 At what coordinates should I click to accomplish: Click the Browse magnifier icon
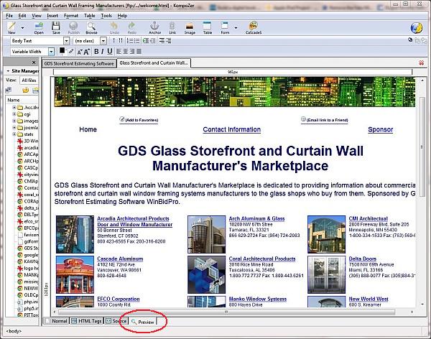pyautogui.click(x=91, y=28)
